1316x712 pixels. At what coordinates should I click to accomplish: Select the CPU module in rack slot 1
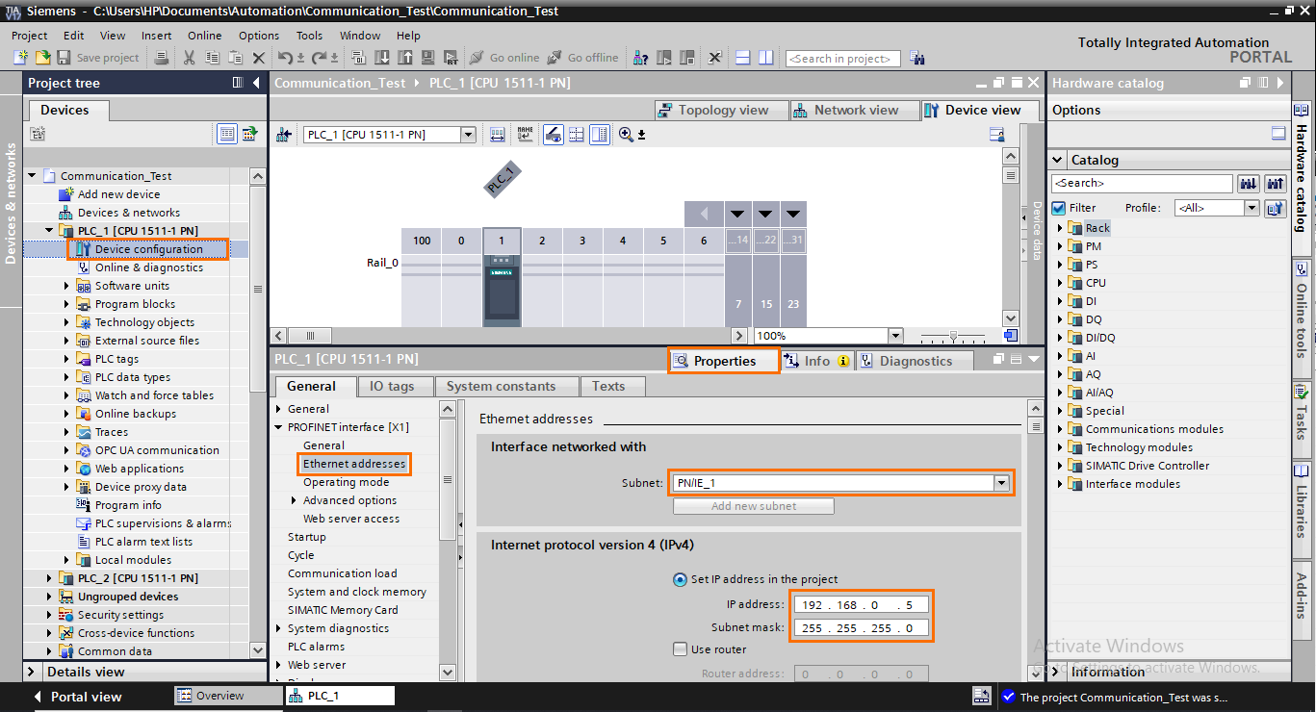(502, 289)
